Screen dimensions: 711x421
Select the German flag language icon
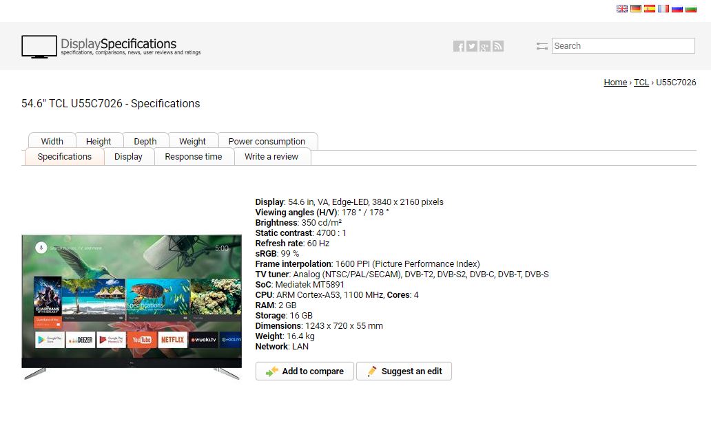tap(636, 9)
